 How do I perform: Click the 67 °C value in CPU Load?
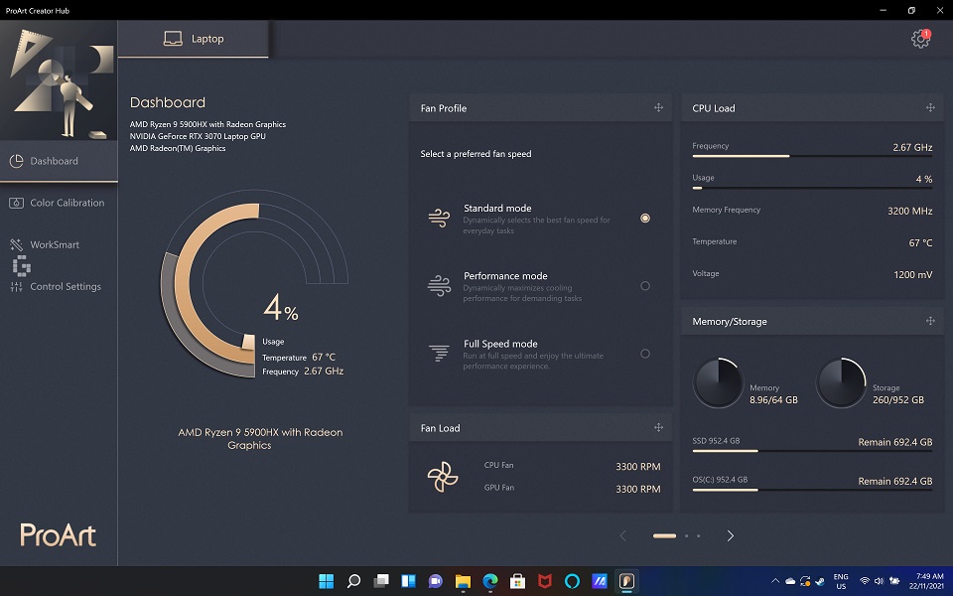click(920, 242)
